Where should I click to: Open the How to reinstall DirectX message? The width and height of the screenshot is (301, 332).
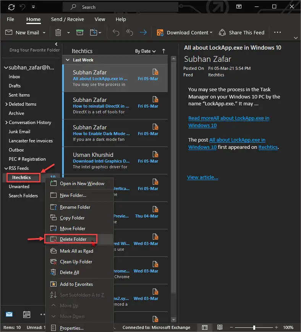coord(115,106)
